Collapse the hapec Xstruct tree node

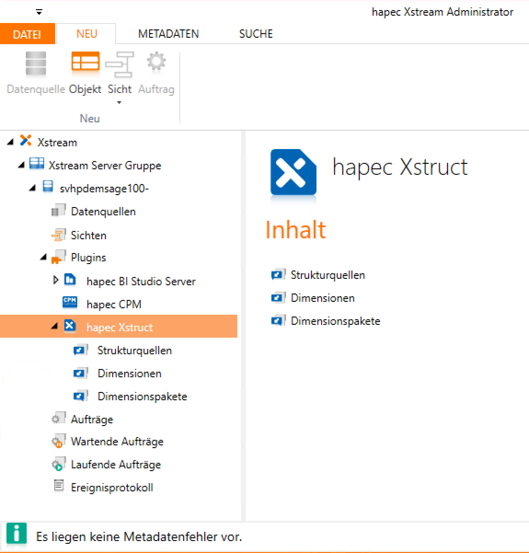tap(54, 326)
